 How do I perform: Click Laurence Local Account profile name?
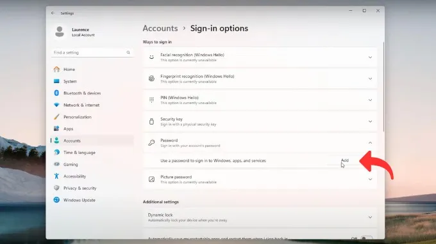[x=83, y=32]
